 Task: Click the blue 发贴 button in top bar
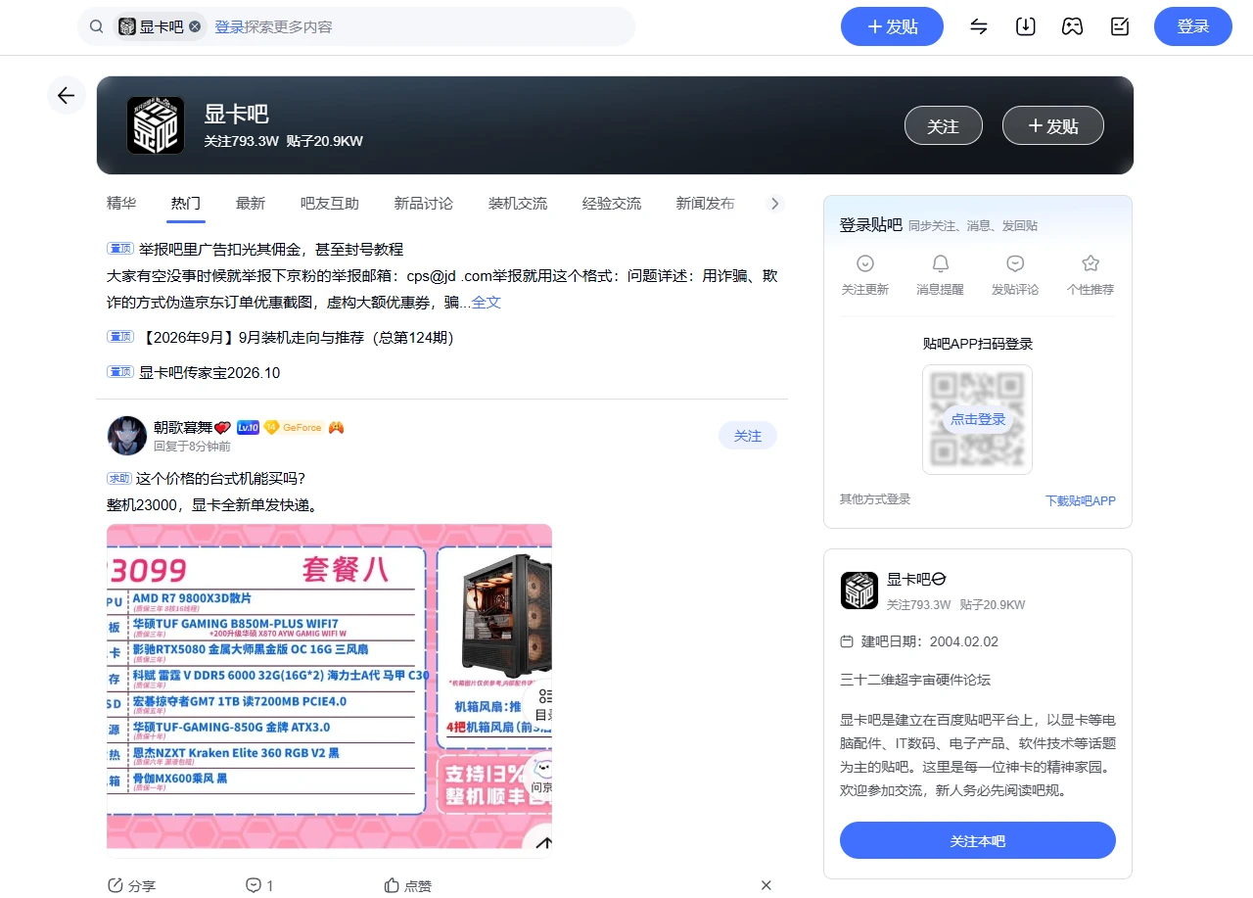tap(892, 26)
